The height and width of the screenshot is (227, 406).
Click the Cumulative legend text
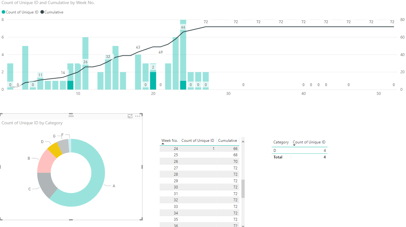[x=54, y=12]
